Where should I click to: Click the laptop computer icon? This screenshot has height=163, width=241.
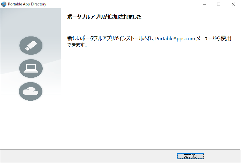click(31, 68)
